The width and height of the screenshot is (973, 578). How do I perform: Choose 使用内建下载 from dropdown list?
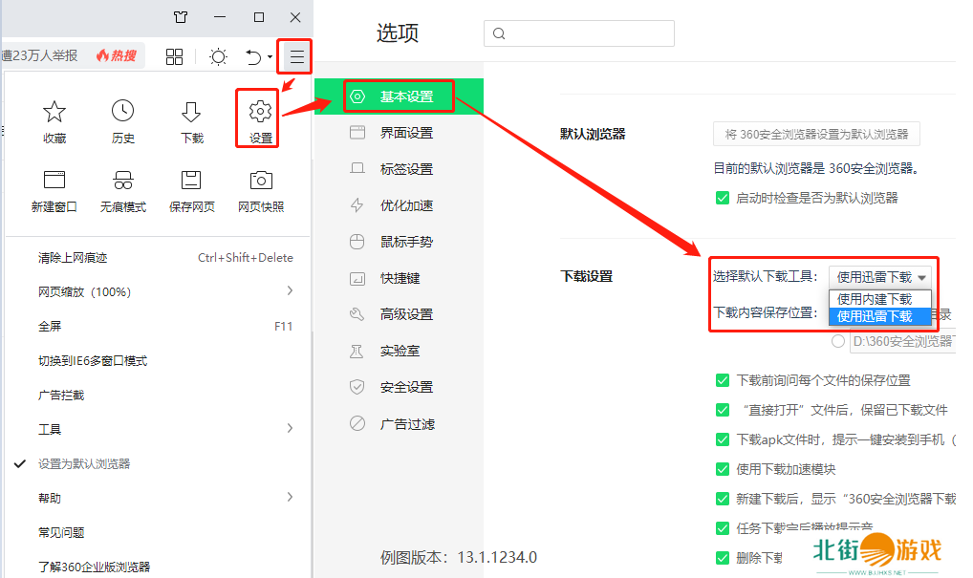coord(875,299)
